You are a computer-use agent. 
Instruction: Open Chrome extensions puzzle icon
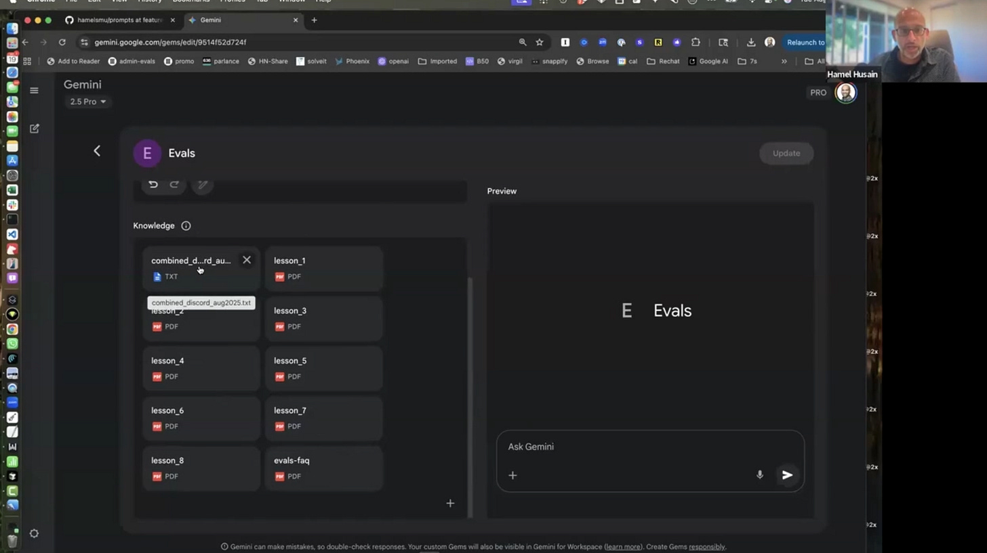[x=696, y=42]
